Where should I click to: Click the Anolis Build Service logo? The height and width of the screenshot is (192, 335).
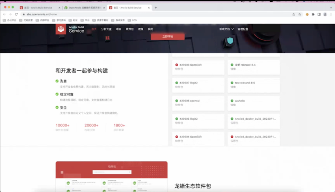(x=70, y=29)
